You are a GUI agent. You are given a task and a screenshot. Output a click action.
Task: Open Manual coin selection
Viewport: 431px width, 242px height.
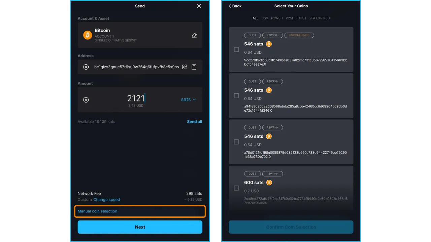tap(98, 211)
